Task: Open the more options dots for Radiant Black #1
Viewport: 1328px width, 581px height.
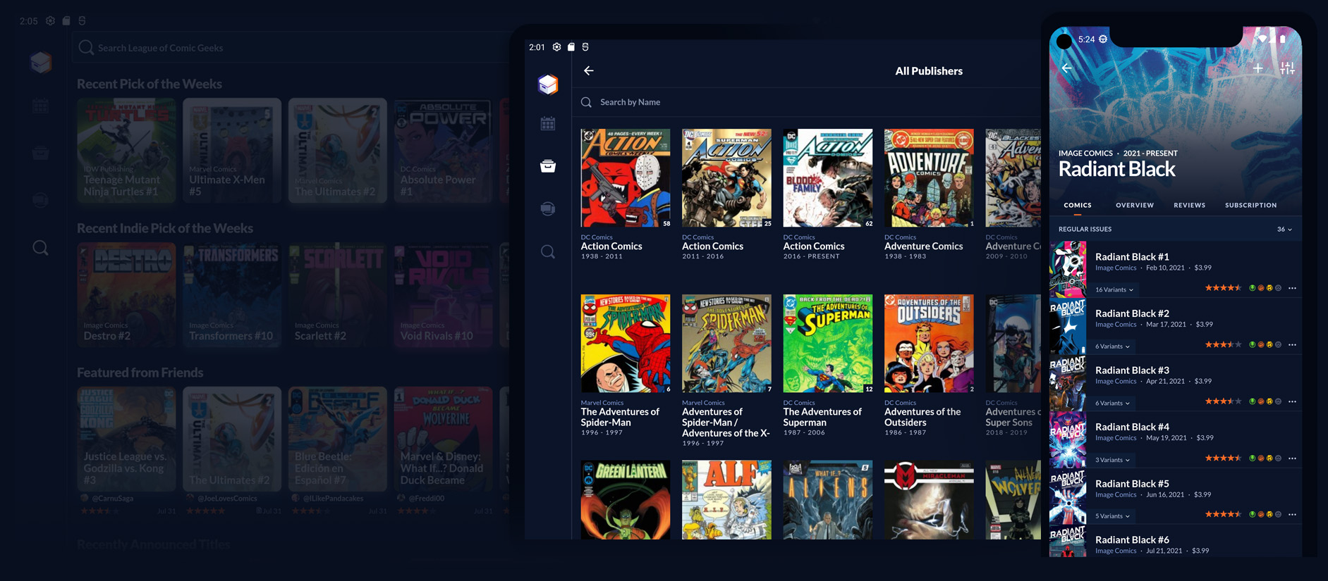Action: pos(1292,288)
